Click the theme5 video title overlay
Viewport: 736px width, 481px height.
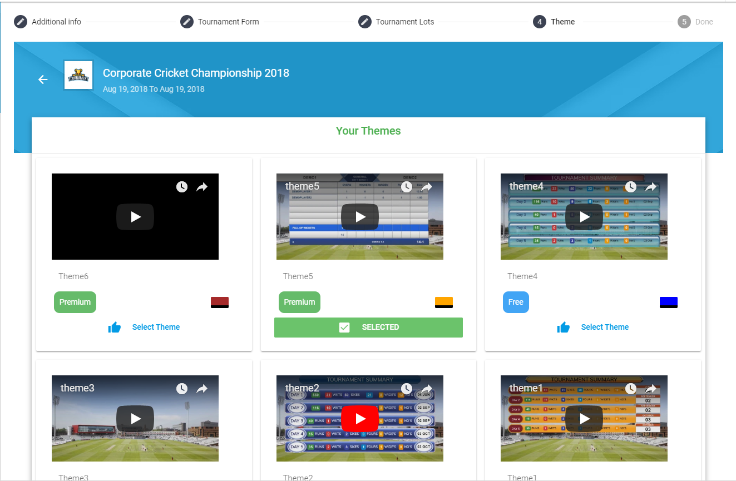(x=302, y=186)
